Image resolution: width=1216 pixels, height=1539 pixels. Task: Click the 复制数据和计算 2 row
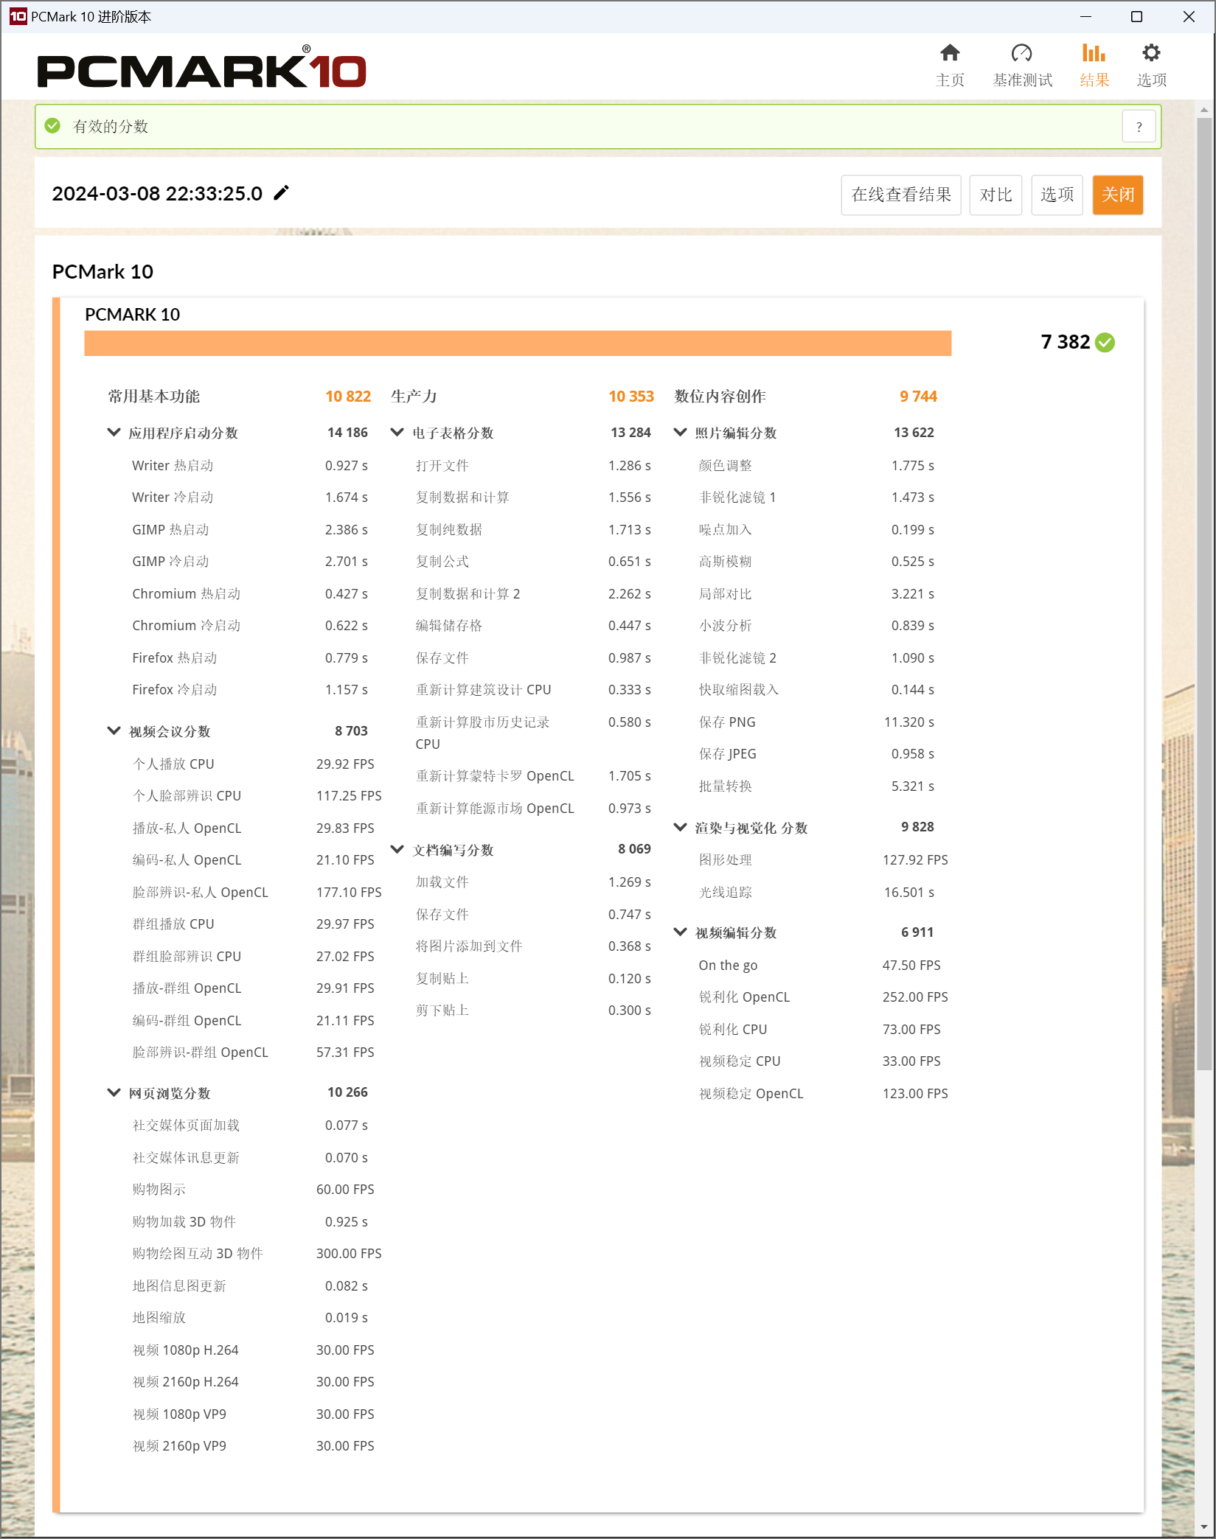click(533, 594)
